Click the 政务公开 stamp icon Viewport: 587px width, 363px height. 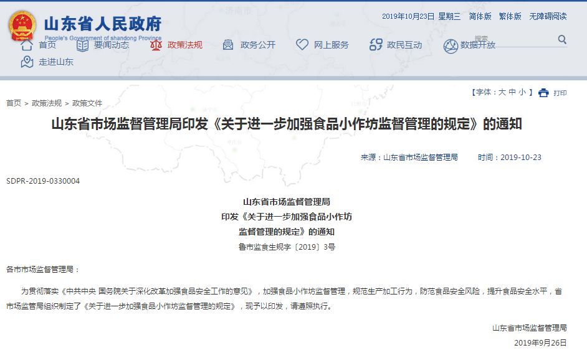coord(228,45)
